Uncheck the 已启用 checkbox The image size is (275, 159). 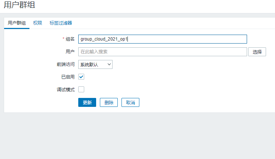pyautogui.click(x=81, y=77)
